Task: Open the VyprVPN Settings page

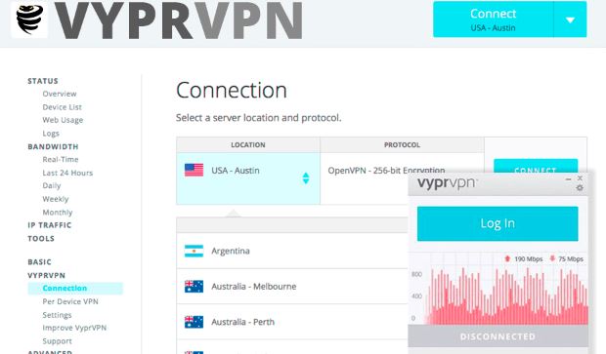Action: click(57, 315)
